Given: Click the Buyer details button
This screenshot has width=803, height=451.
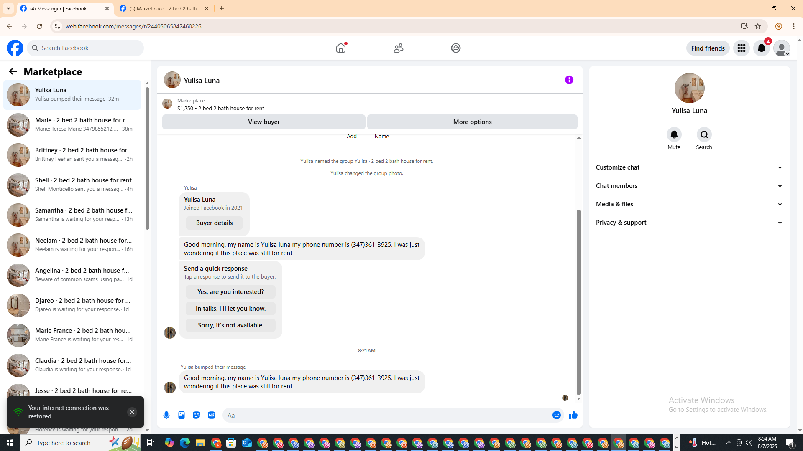Looking at the screenshot, I should pyautogui.click(x=214, y=223).
